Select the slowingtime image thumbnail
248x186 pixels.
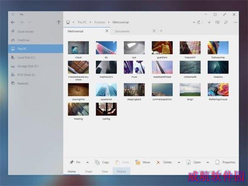pyautogui.click(x=78, y=90)
